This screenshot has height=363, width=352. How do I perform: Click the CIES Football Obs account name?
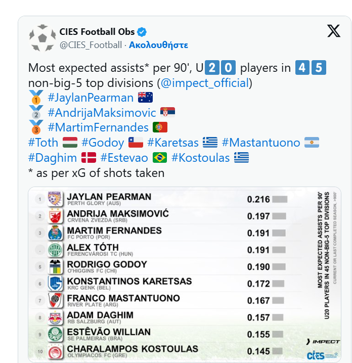click(x=97, y=32)
